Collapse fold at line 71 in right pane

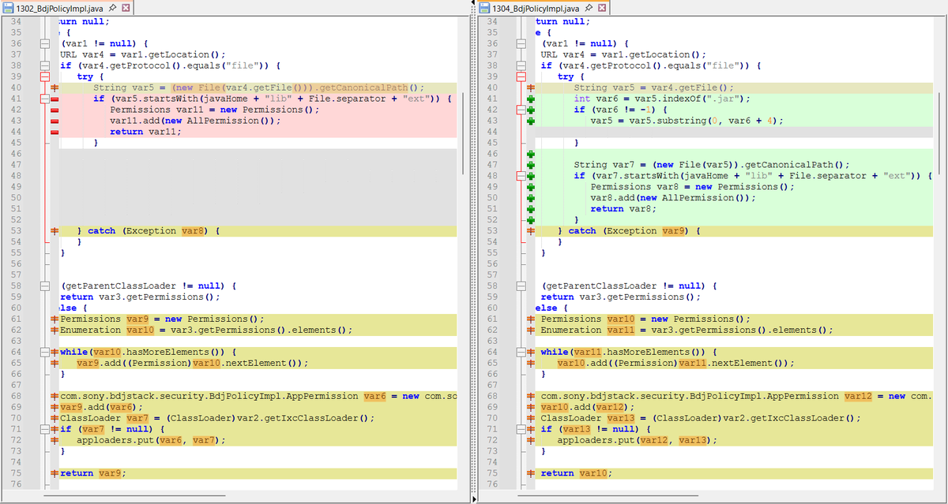click(521, 429)
